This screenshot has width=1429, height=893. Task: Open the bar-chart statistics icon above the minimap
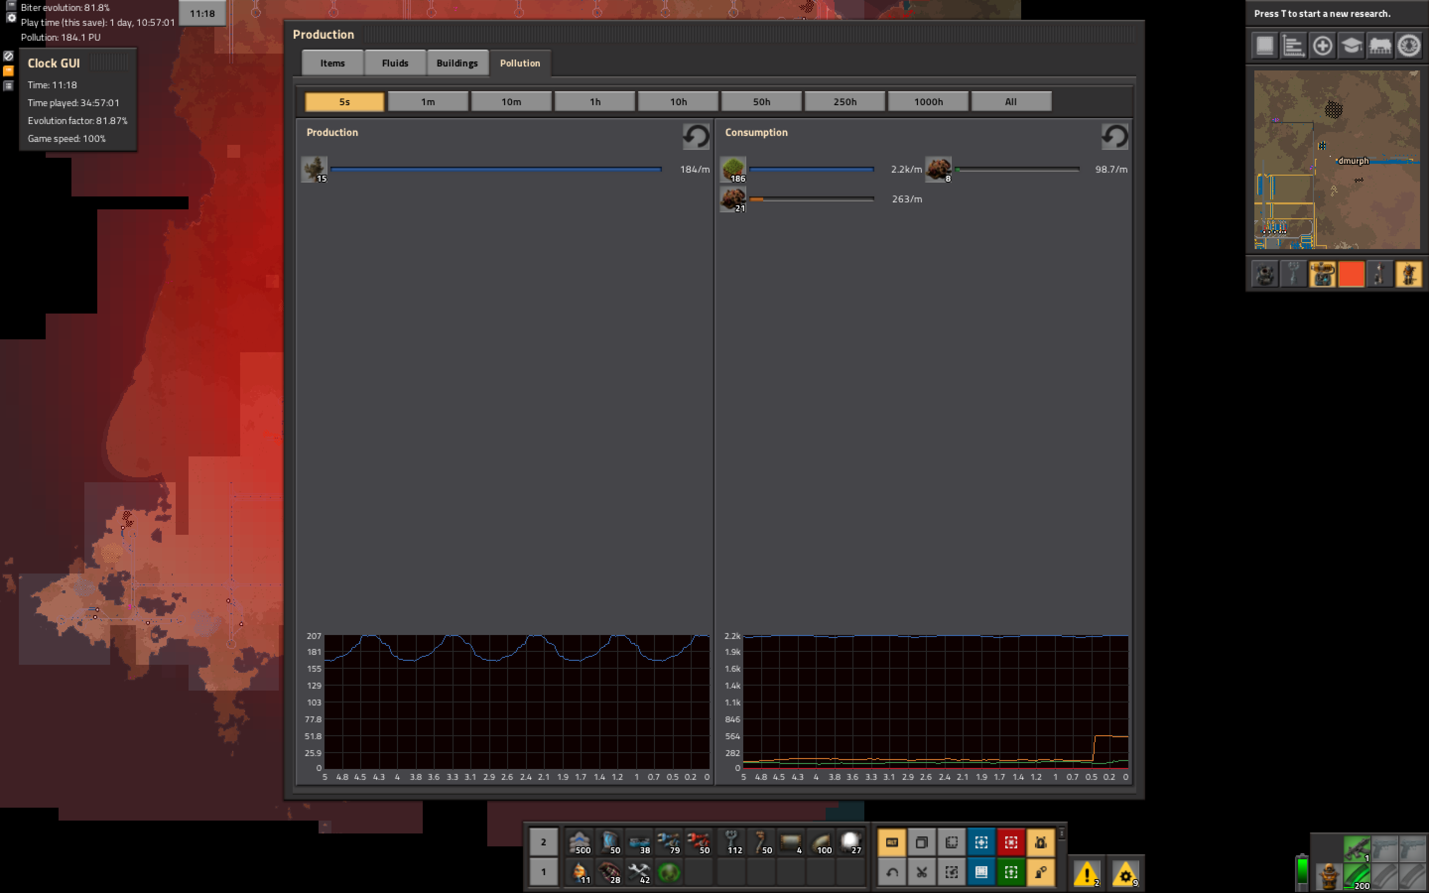[1293, 46]
